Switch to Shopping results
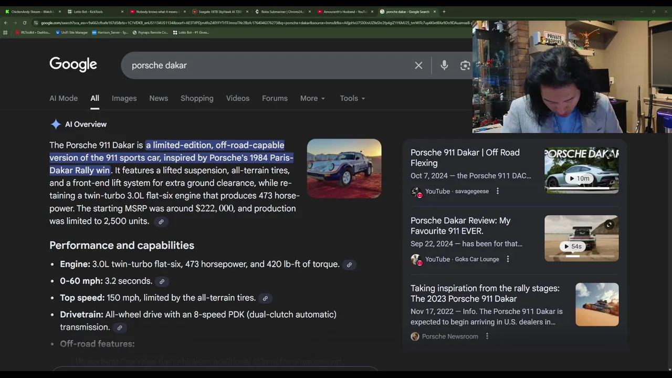 pos(197,98)
